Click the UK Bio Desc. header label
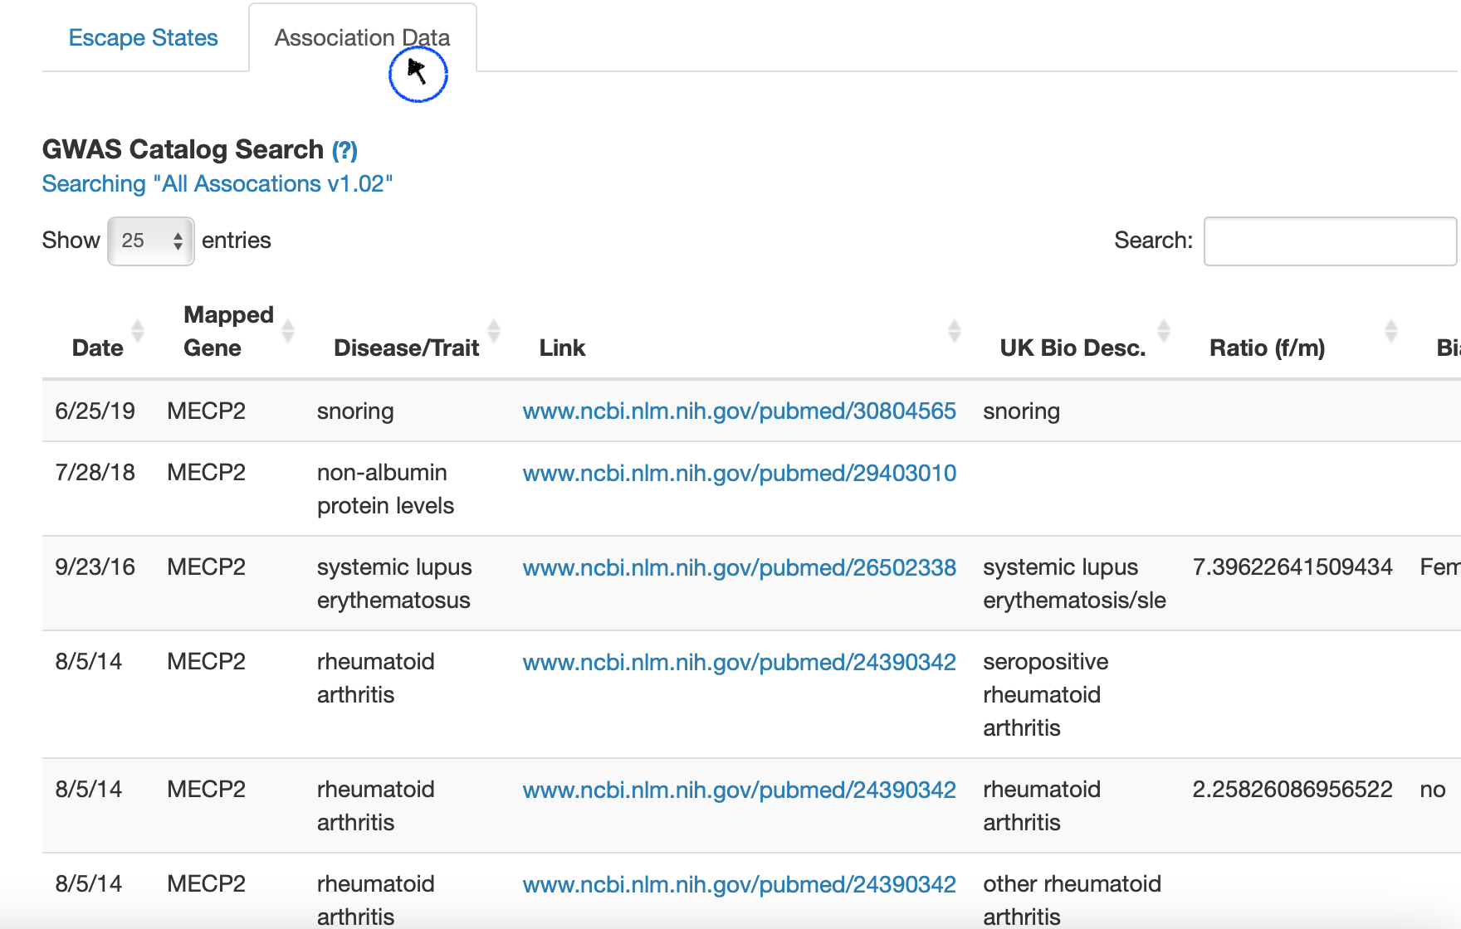 [x=1073, y=348]
